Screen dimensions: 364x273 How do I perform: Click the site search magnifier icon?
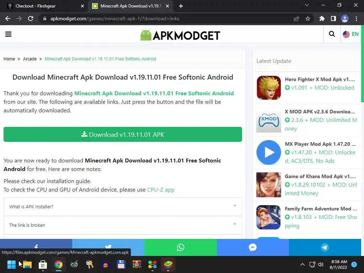332,34
